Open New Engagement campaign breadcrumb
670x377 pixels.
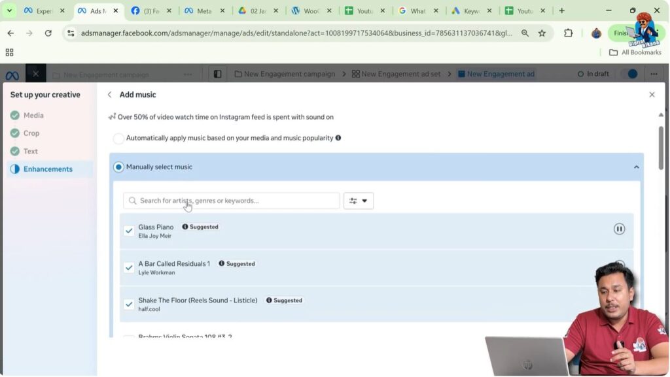point(285,74)
